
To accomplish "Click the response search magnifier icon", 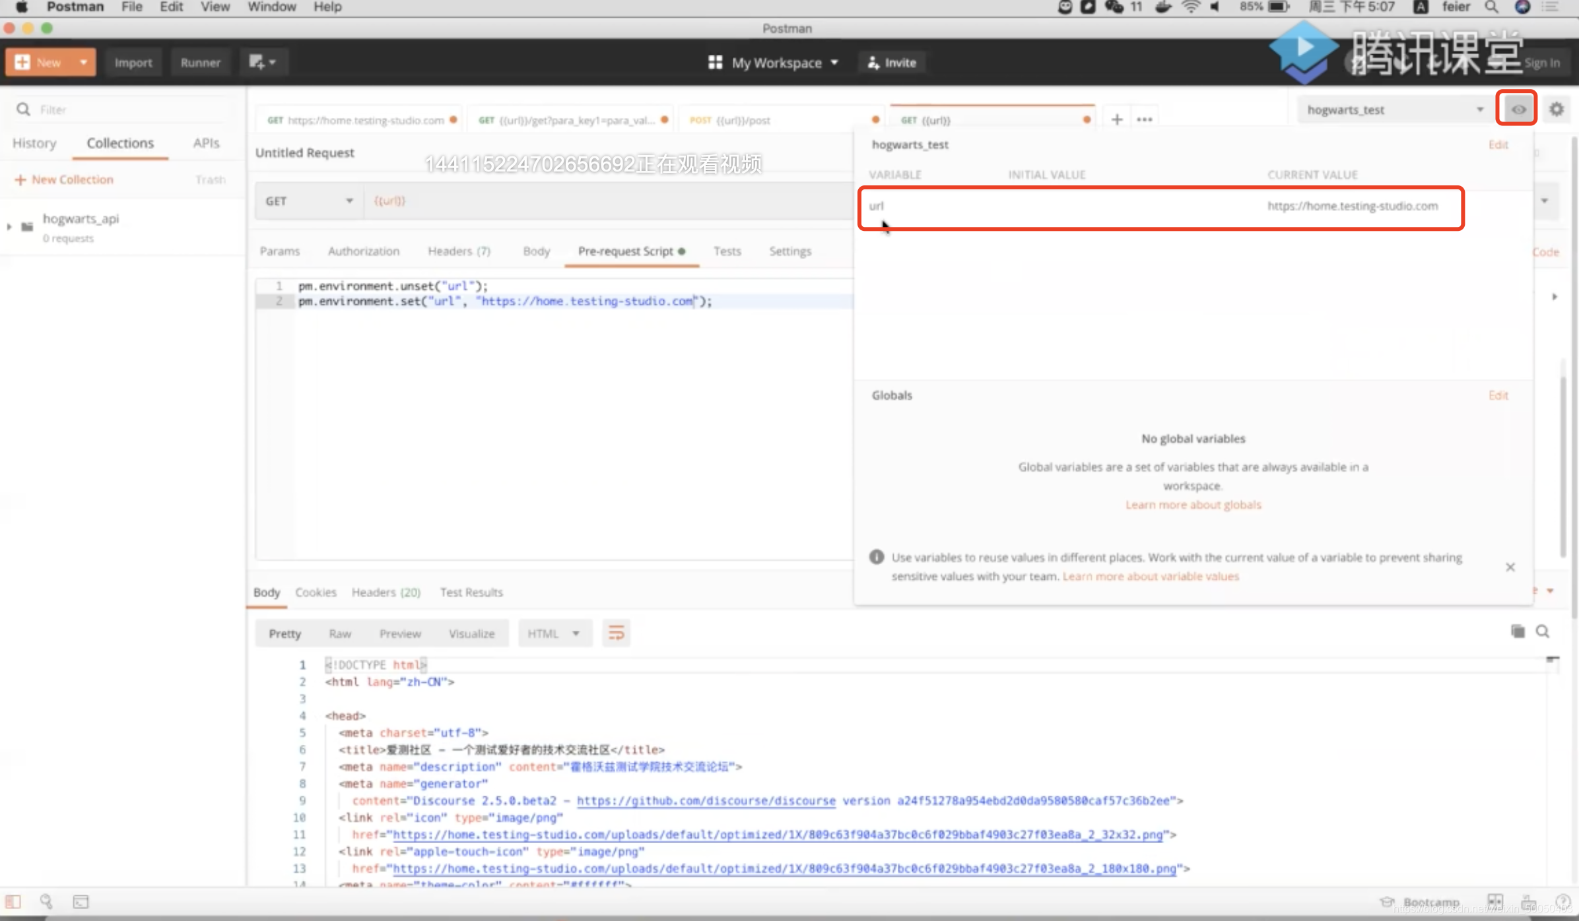I will [1543, 631].
